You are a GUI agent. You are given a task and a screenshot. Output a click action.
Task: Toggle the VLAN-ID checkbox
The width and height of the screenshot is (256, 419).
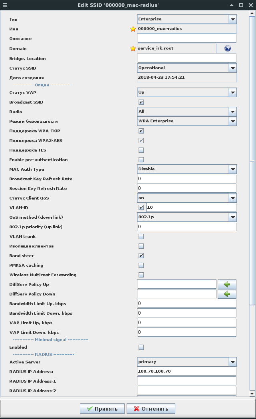pos(141,208)
